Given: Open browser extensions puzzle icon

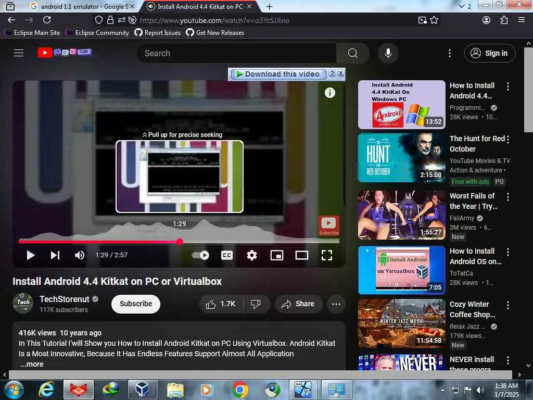Looking at the screenshot, I should 504,20.
